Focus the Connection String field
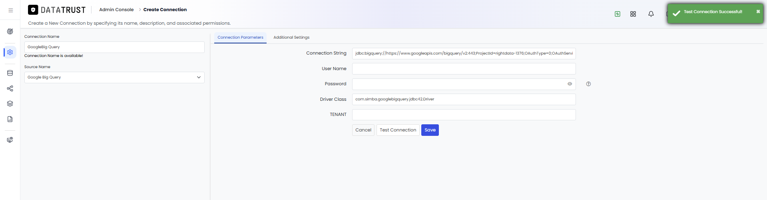The width and height of the screenshot is (767, 200). pyautogui.click(x=464, y=53)
